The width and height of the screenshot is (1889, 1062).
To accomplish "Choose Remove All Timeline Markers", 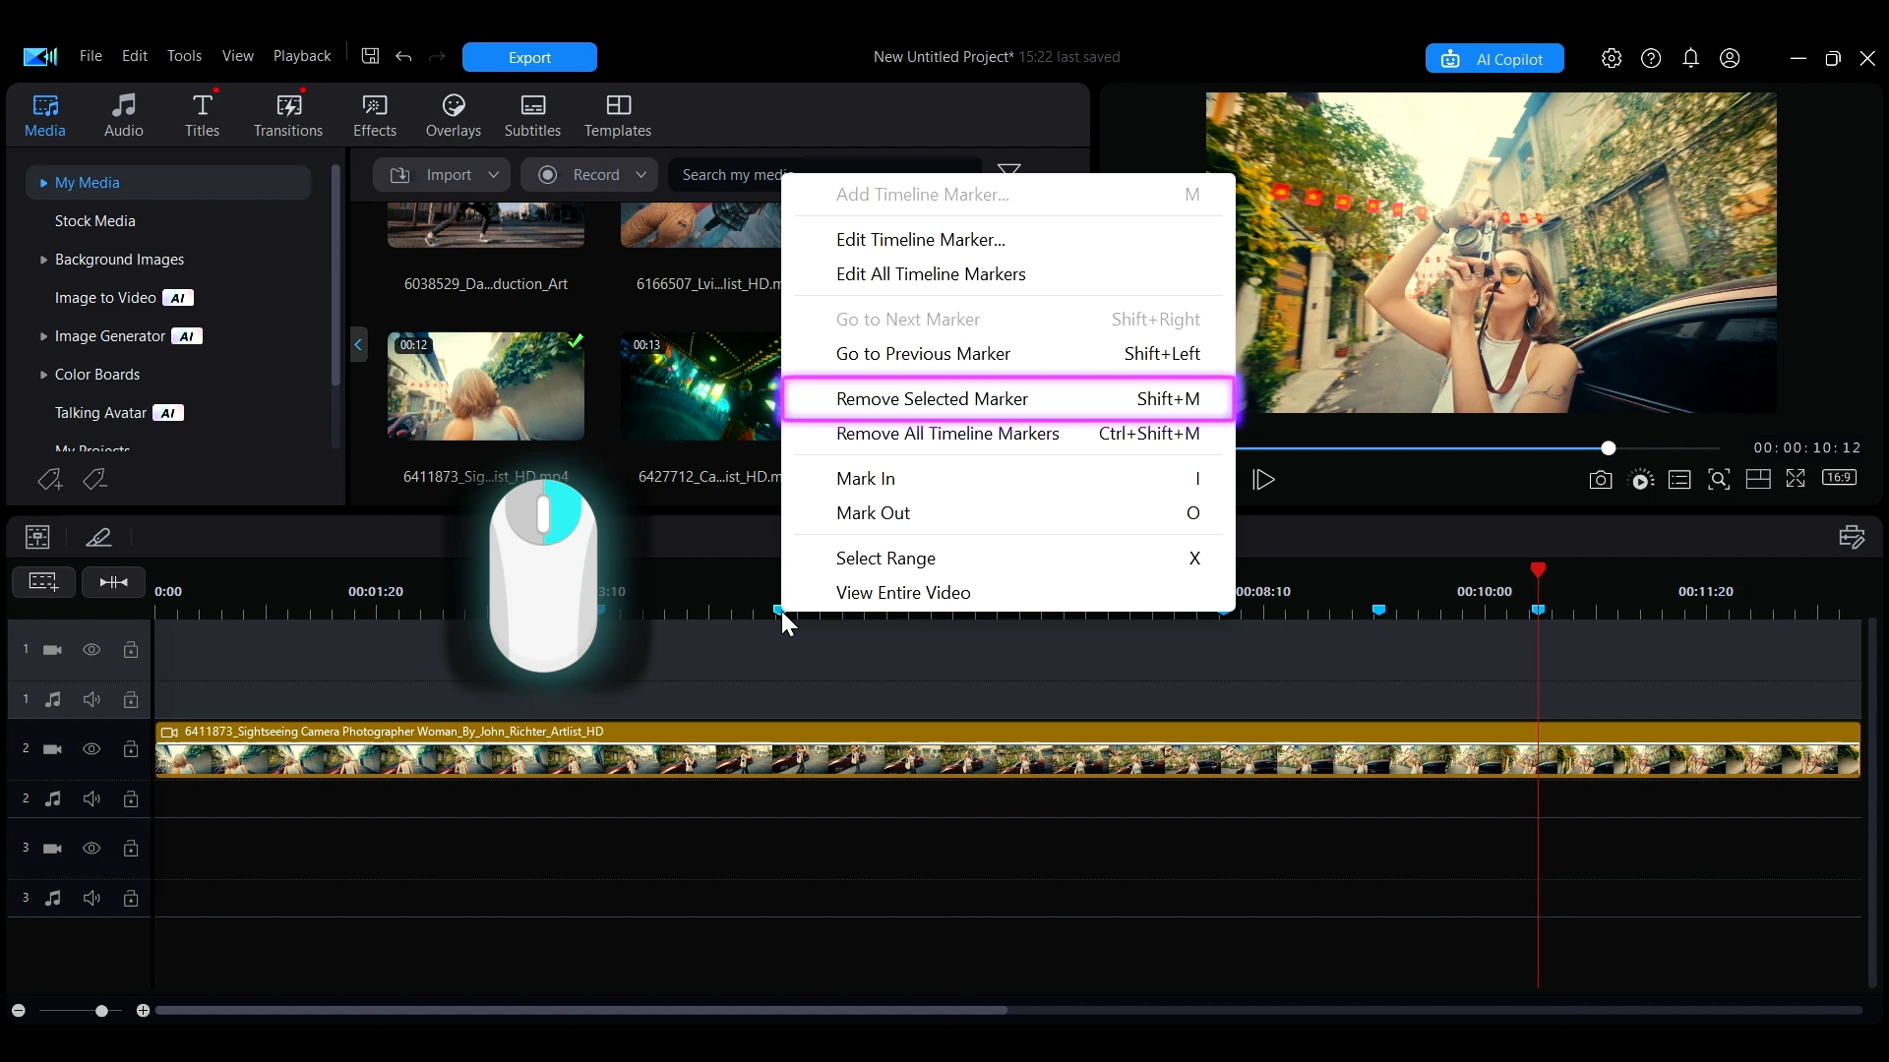I will (1008, 434).
